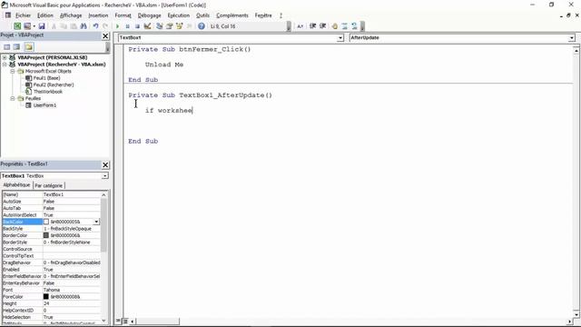Close the Projet - VBAProject panel
581x327 pixels.
tap(105, 35)
